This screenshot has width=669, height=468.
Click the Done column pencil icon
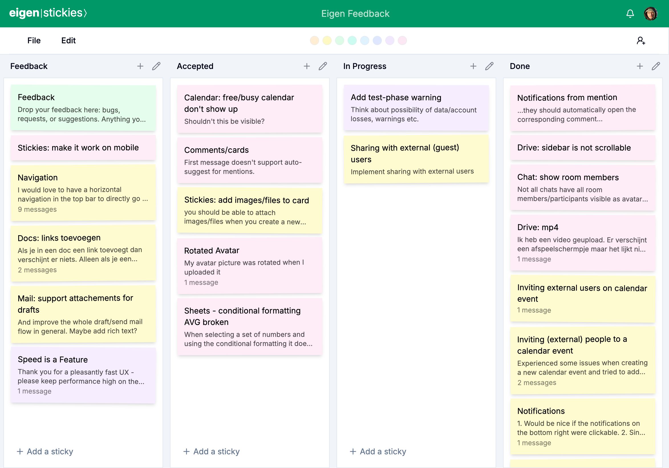[x=656, y=66]
